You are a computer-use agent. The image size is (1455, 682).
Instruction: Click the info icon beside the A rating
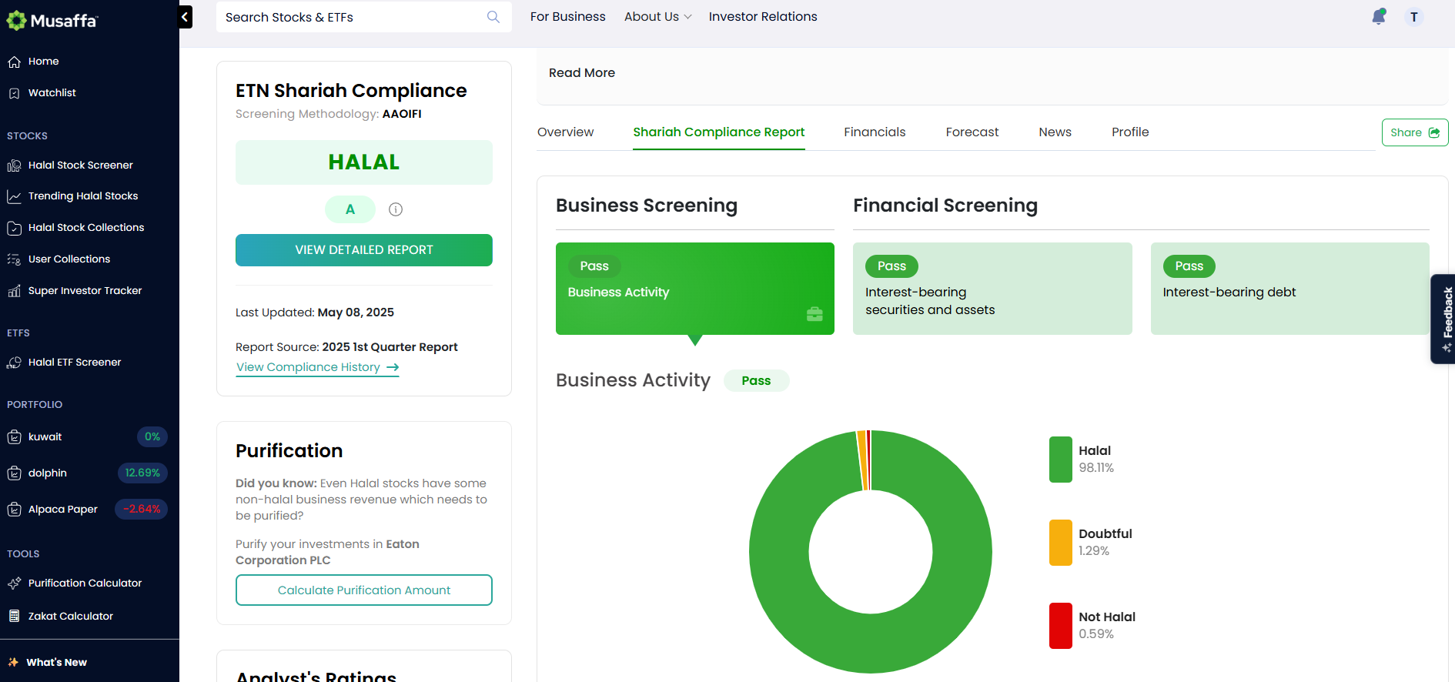pyautogui.click(x=396, y=209)
